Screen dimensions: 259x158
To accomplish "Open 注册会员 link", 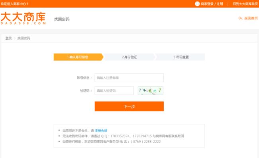I will coord(101,131).
